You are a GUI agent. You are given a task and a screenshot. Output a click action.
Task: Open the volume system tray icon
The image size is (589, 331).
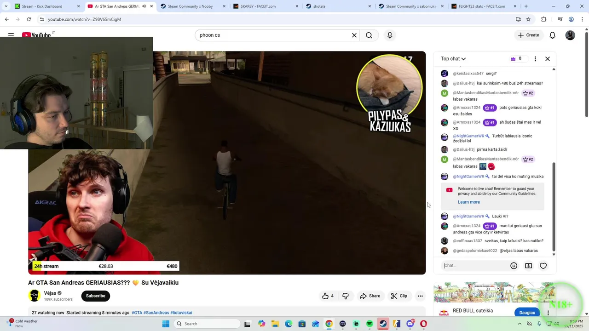coord(556,324)
